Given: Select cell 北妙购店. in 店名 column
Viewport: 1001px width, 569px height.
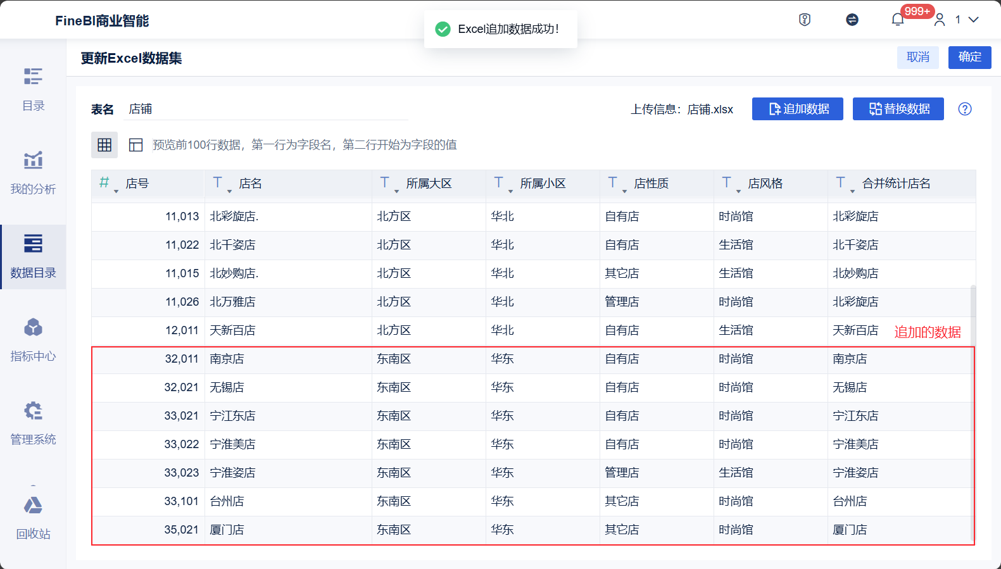Looking at the screenshot, I should point(289,273).
